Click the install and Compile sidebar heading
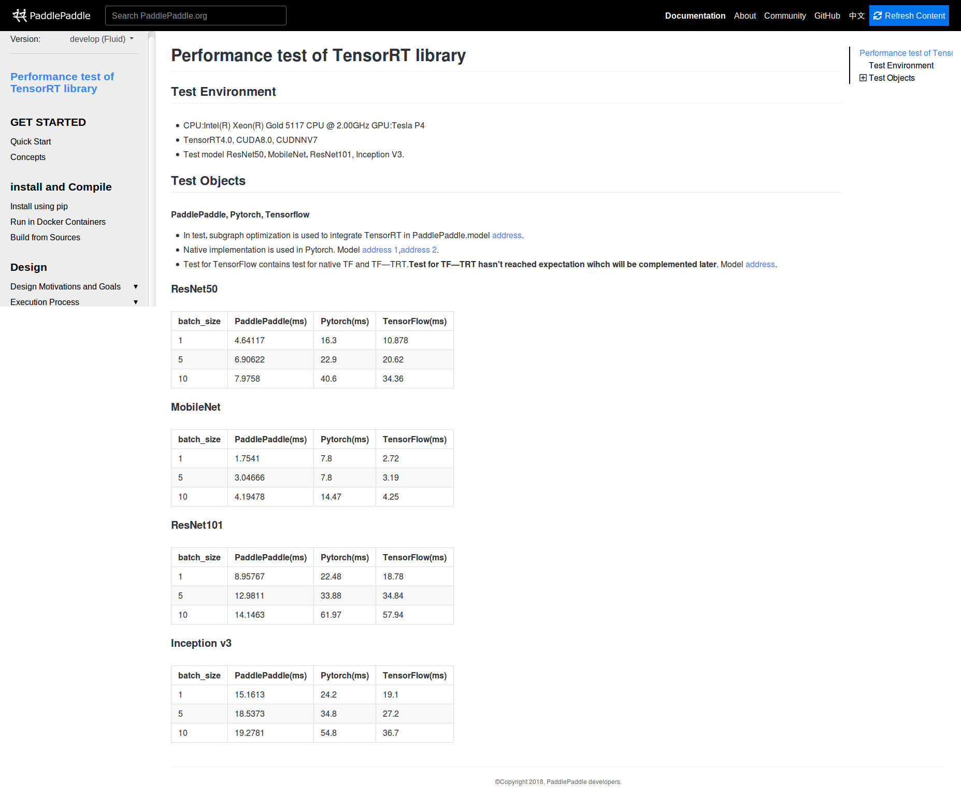This screenshot has width=961, height=797. coord(61,187)
